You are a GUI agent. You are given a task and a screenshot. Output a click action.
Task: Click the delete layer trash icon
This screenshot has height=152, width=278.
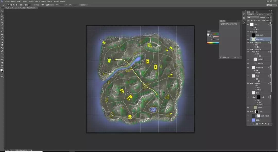(268, 124)
